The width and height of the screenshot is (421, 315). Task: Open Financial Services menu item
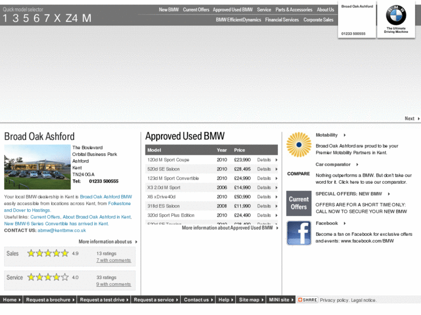coord(282,20)
